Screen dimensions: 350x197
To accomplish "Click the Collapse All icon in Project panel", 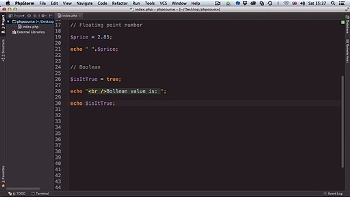I will [35, 16].
